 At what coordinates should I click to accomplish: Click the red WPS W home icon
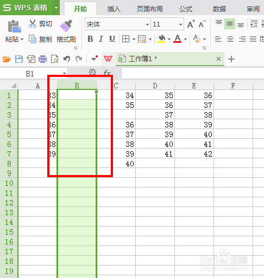(108, 59)
